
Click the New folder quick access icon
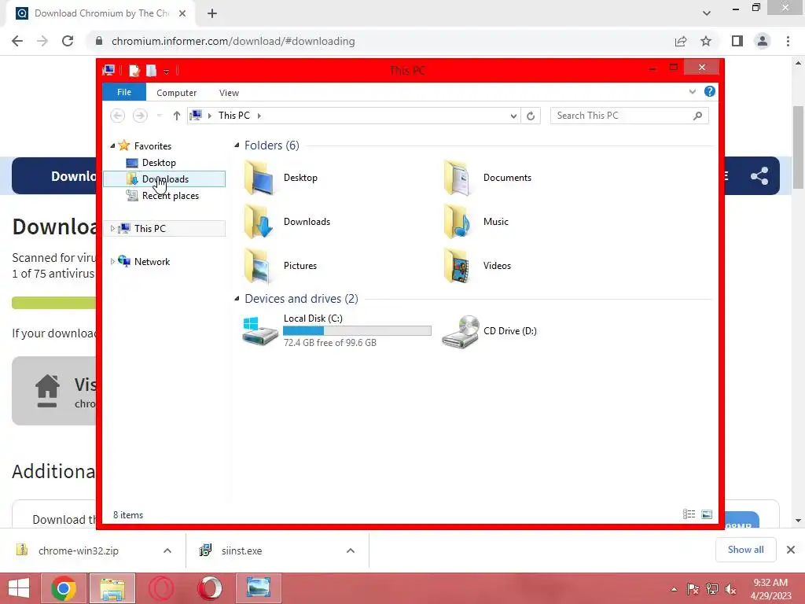coord(151,70)
